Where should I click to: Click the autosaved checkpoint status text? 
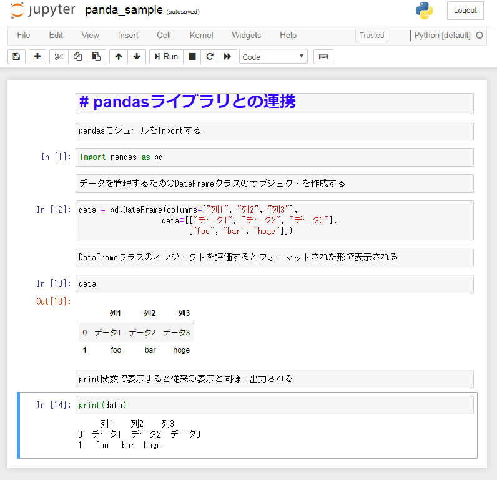point(183,12)
